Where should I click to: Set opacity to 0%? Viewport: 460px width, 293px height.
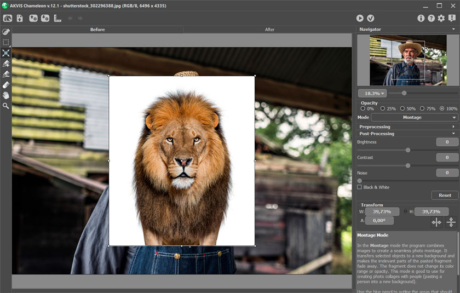point(363,108)
